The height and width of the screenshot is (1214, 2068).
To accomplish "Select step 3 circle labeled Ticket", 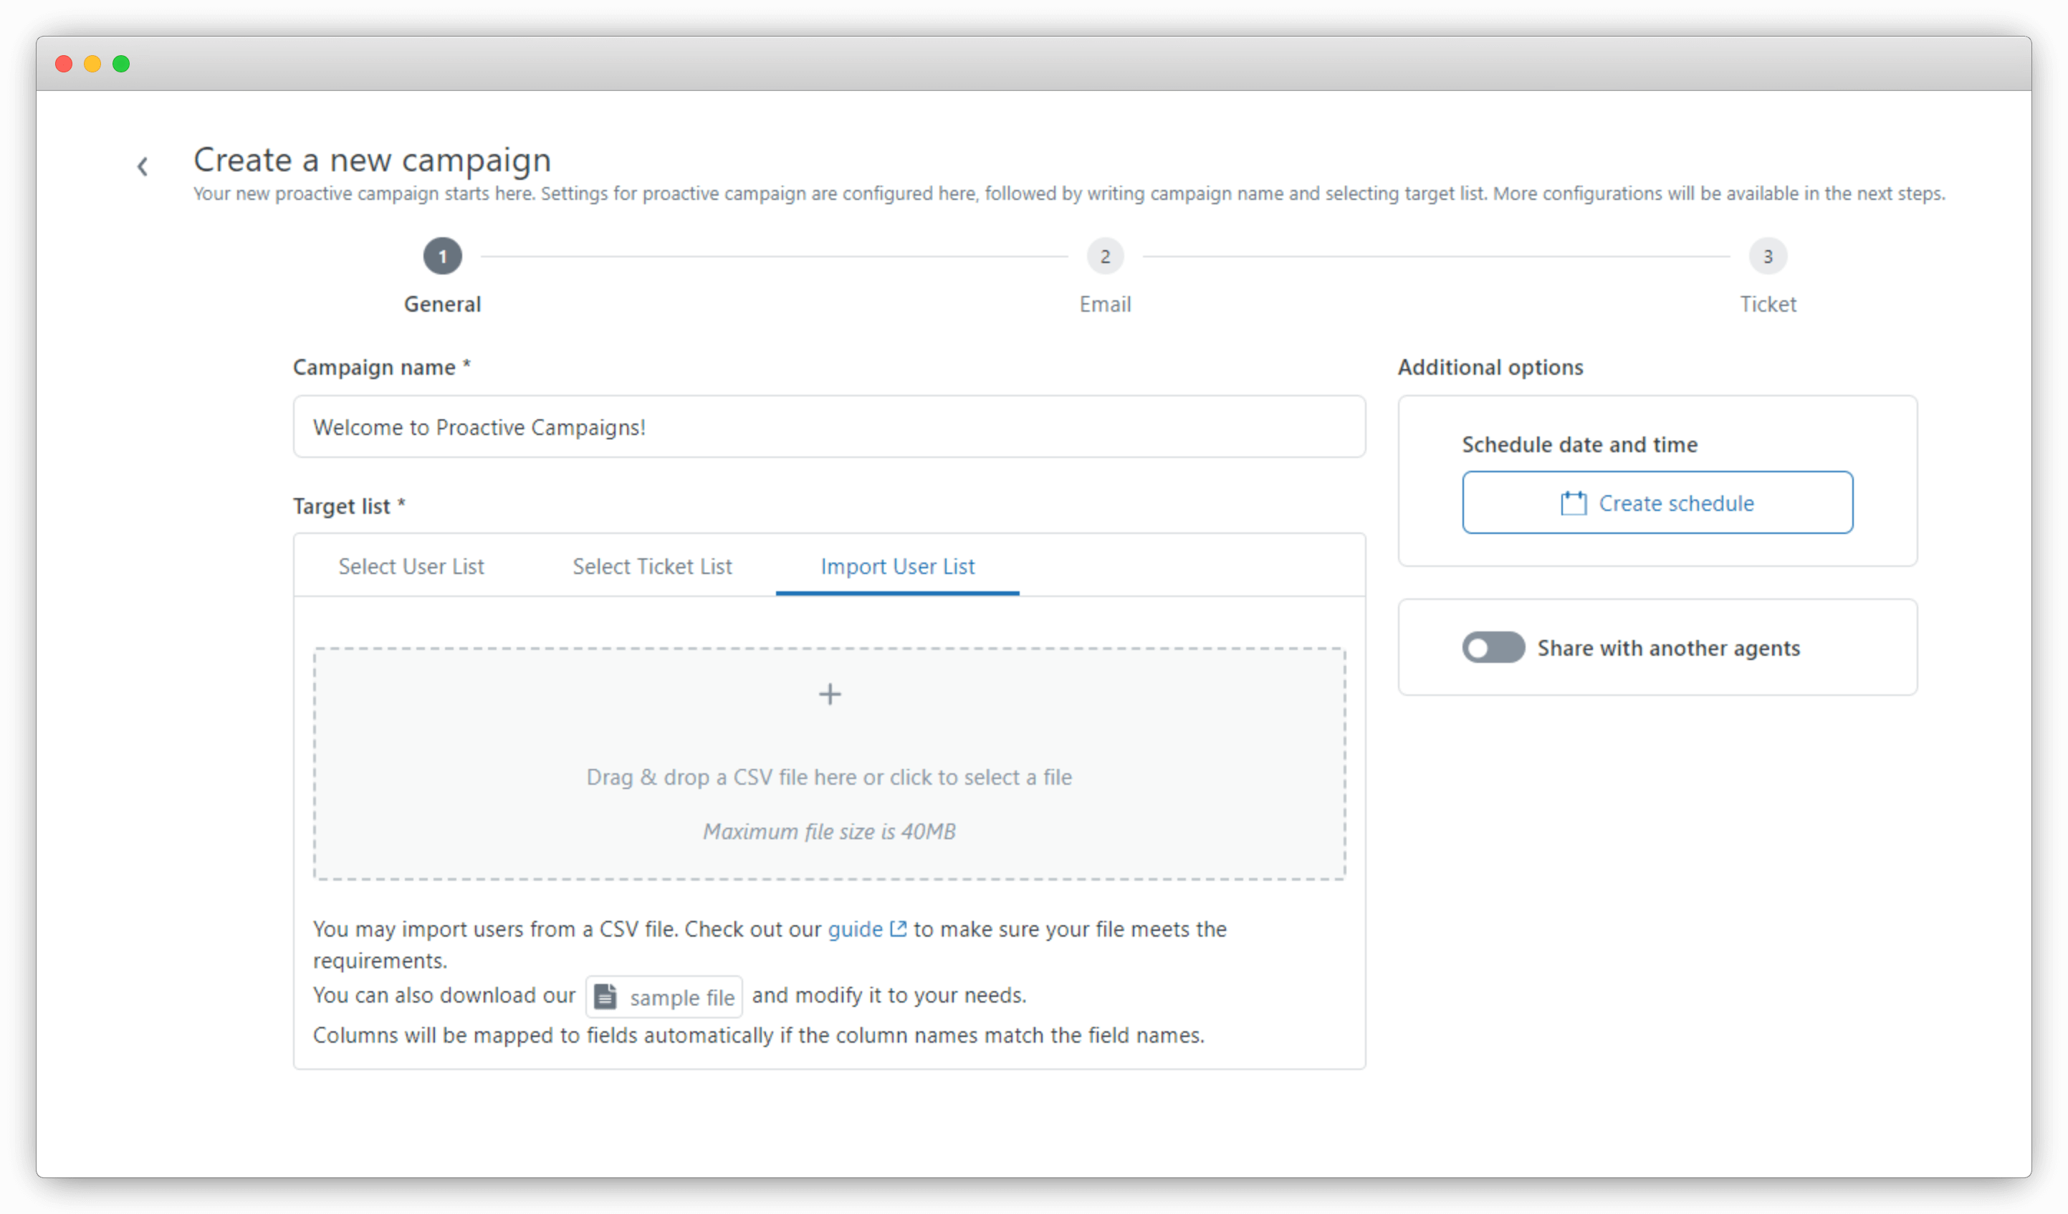I will [x=1769, y=255].
